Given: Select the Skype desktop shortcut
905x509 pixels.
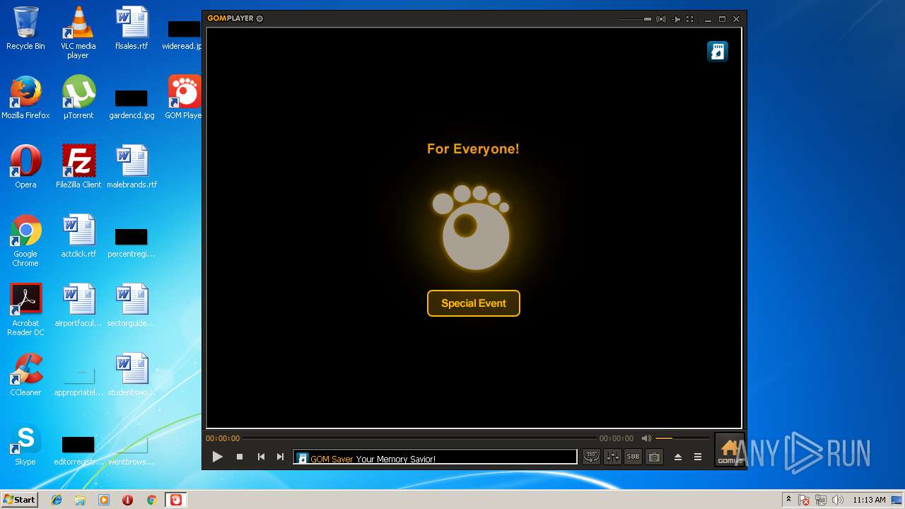Looking at the screenshot, I should [x=25, y=444].
